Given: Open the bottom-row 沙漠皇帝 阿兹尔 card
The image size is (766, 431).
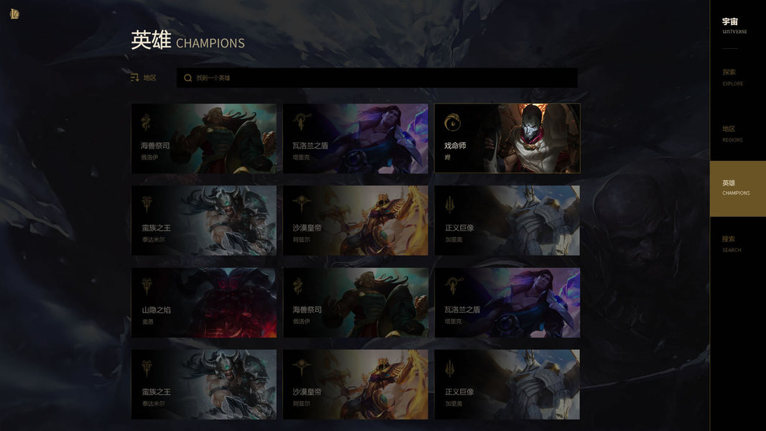Looking at the screenshot, I should [x=355, y=384].
